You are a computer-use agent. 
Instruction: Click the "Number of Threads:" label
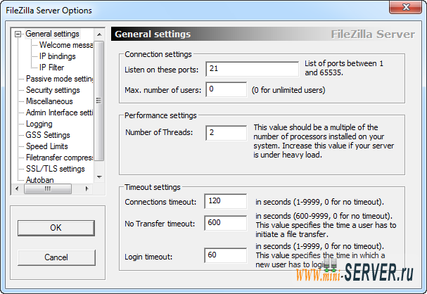[159, 132]
